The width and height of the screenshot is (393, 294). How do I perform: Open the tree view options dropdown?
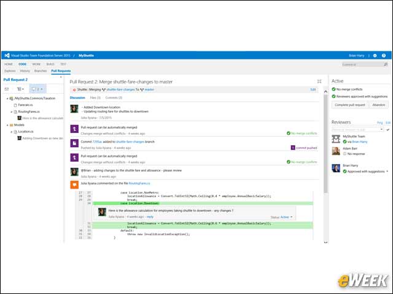(x=20, y=89)
